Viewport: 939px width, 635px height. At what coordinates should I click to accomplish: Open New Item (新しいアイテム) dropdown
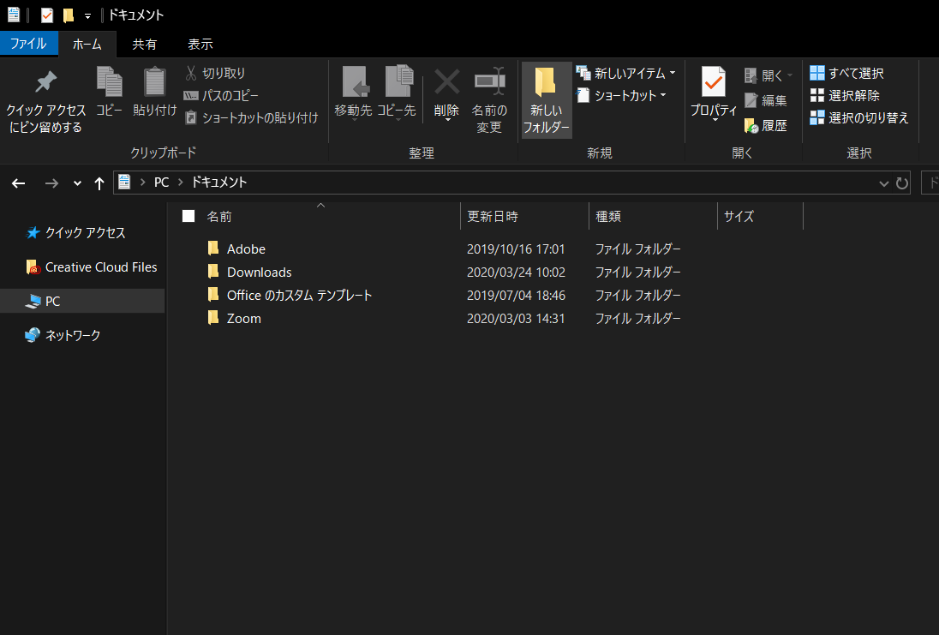[x=625, y=73]
